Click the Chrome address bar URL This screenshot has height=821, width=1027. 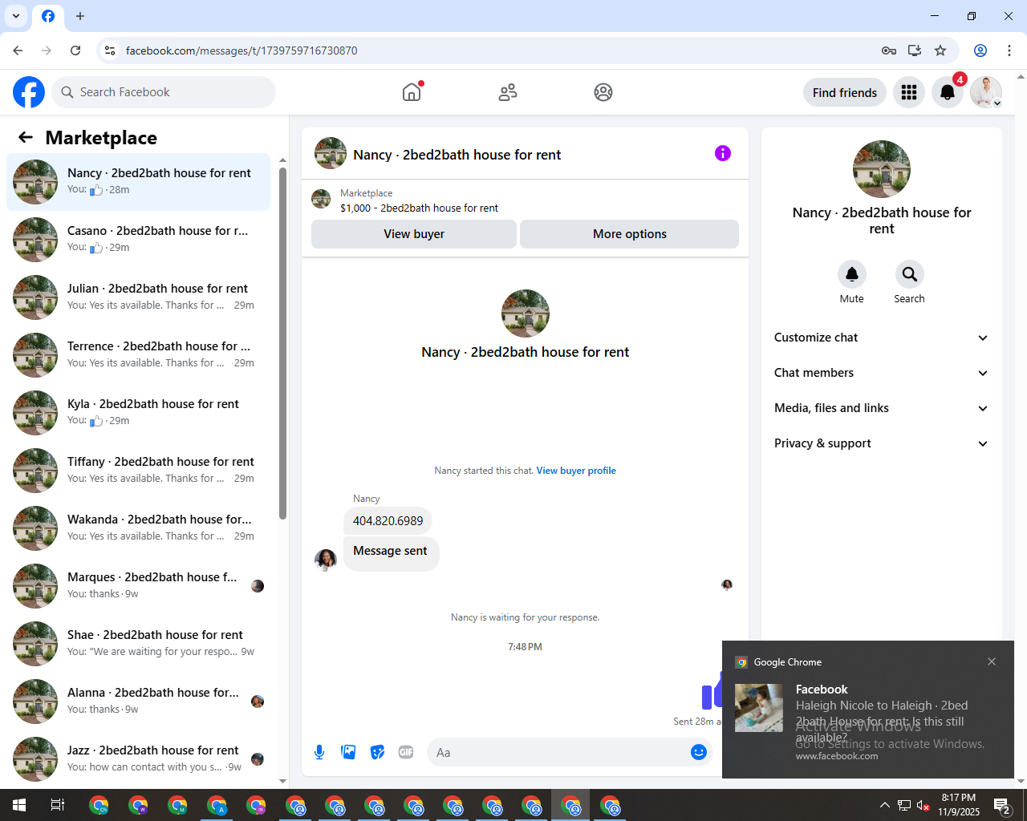tap(242, 51)
